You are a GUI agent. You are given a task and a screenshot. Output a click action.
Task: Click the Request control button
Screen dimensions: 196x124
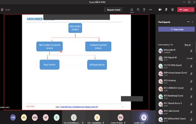[114, 10]
